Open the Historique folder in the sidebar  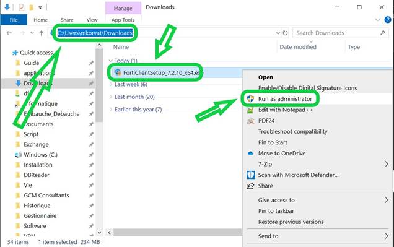pyautogui.click(x=37, y=206)
